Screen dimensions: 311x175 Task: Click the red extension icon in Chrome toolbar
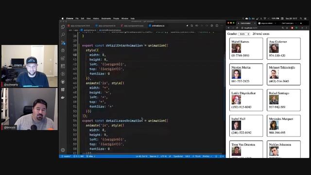292,28
